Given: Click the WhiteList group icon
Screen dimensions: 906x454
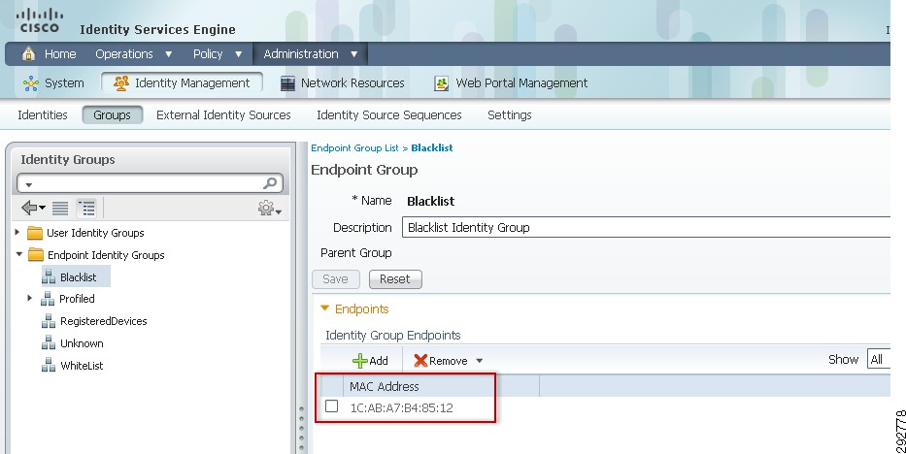Looking at the screenshot, I should [x=50, y=365].
